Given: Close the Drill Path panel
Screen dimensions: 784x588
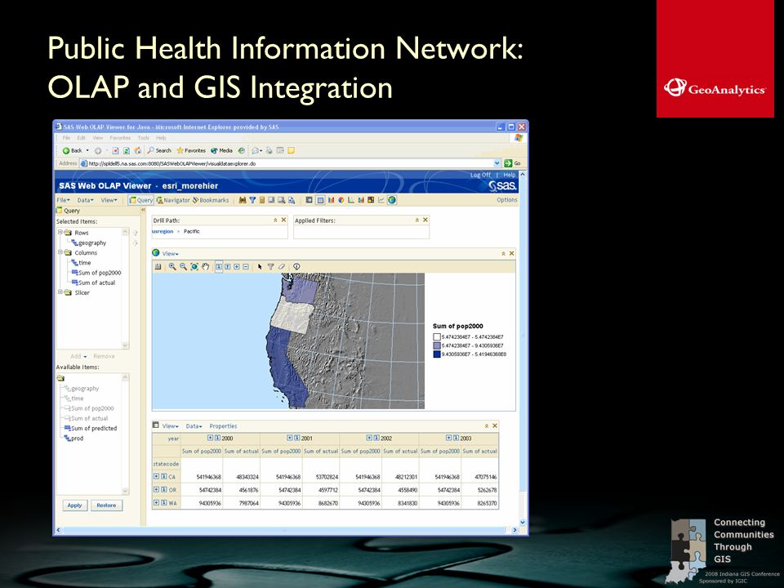Looking at the screenshot, I should (283, 220).
